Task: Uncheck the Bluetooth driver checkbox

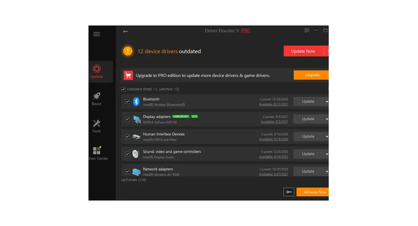Action: (x=127, y=101)
